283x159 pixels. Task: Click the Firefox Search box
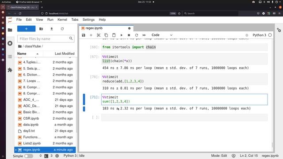210,14
